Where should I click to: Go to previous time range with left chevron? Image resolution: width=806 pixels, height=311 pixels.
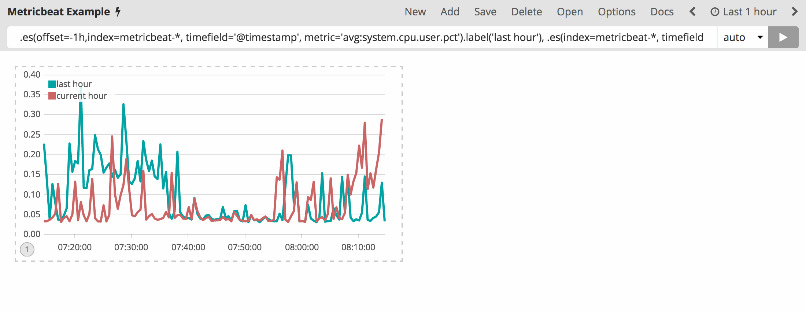click(692, 12)
